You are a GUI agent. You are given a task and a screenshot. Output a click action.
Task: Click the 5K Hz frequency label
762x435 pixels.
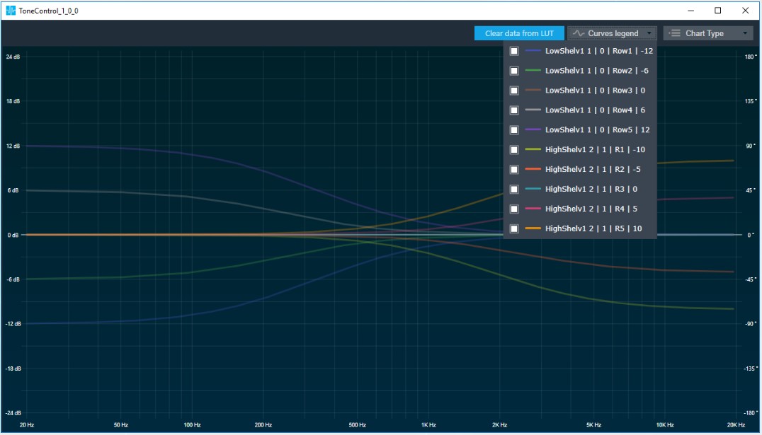pyautogui.click(x=594, y=425)
